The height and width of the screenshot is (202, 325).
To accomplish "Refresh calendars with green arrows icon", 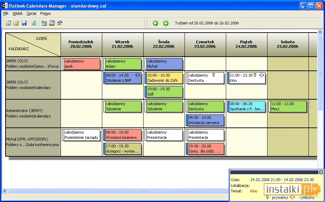I will click(34, 23).
